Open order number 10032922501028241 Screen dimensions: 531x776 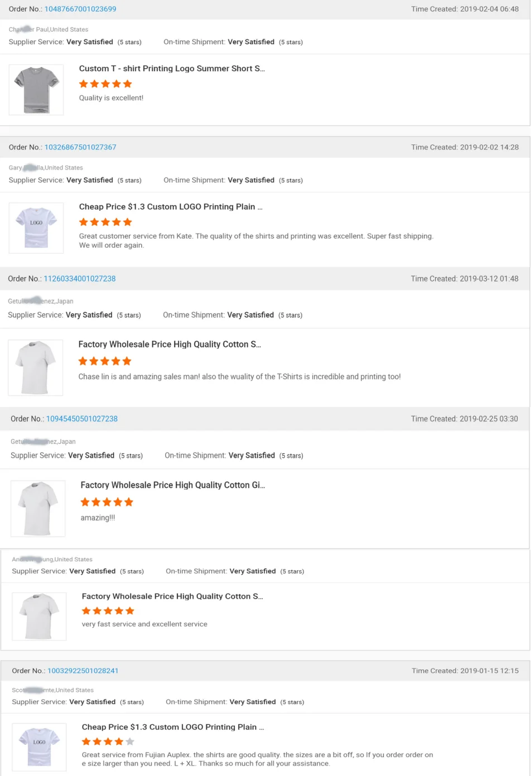click(83, 671)
